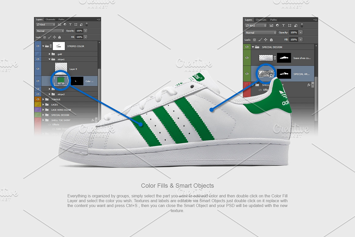The height and width of the screenshot is (237, 355).
Task: Click mask link icon on STRIPES COLOR group
Action: click(x=51, y=46)
